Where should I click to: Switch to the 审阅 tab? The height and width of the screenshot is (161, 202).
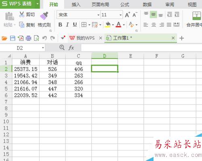pyautogui.click(x=170, y=4)
